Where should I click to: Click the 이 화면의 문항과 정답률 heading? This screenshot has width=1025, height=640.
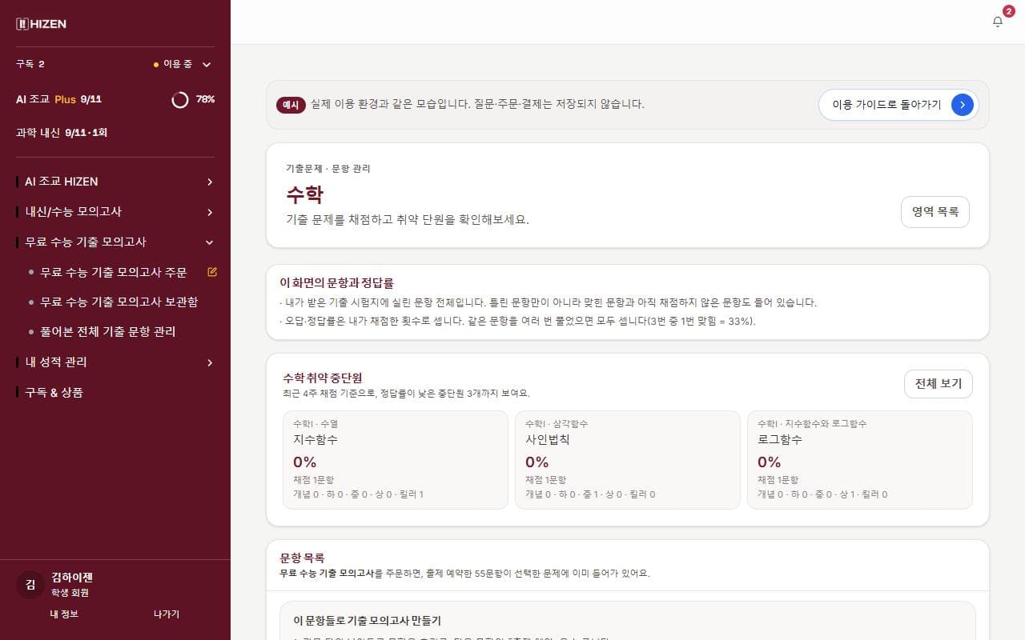pos(336,283)
